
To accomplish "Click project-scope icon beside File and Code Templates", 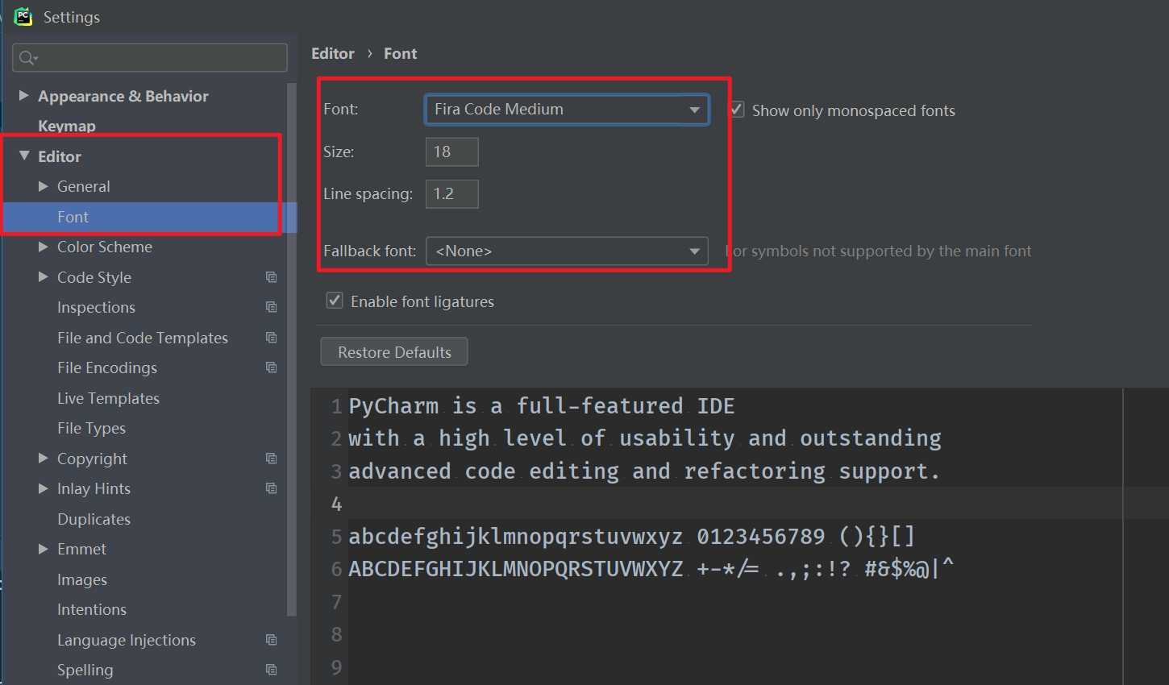I will click(271, 338).
